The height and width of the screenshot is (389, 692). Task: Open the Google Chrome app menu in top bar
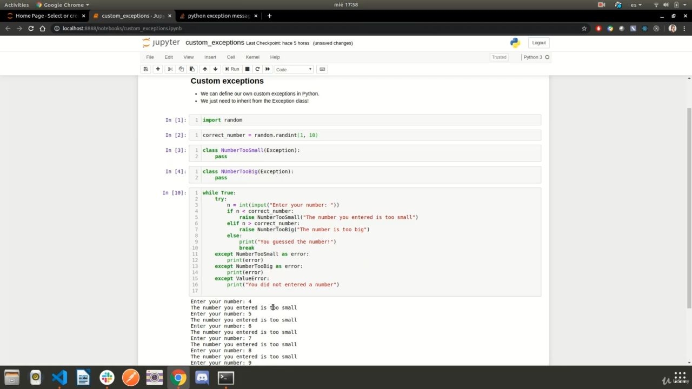coord(63,5)
